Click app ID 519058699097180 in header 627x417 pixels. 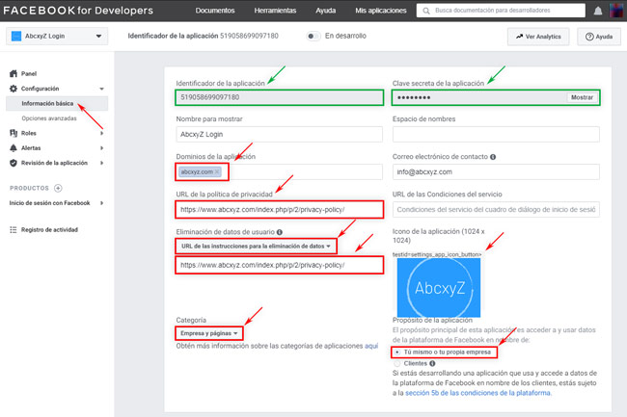pos(249,36)
